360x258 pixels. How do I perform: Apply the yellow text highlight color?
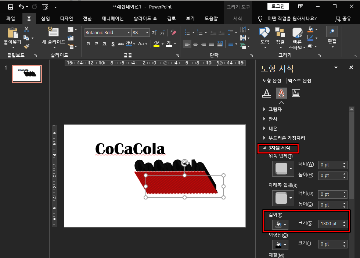(x=156, y=44)
